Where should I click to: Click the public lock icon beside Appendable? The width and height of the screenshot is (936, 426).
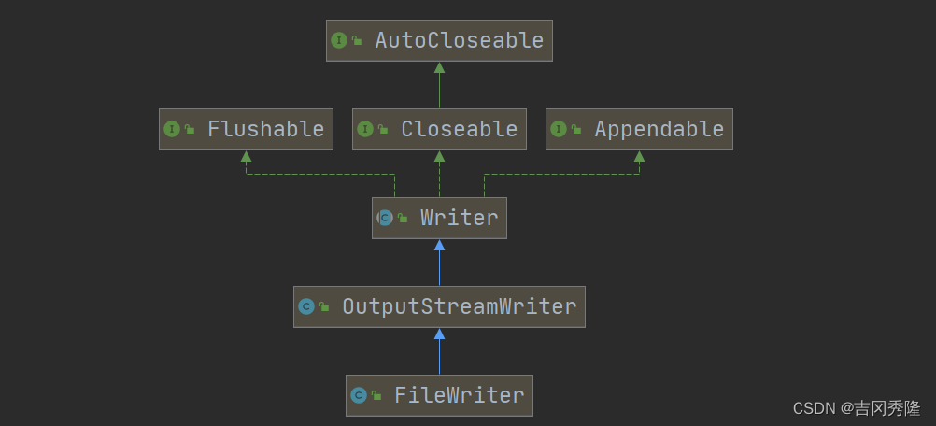pyautogui.click(x=577, y=130)
